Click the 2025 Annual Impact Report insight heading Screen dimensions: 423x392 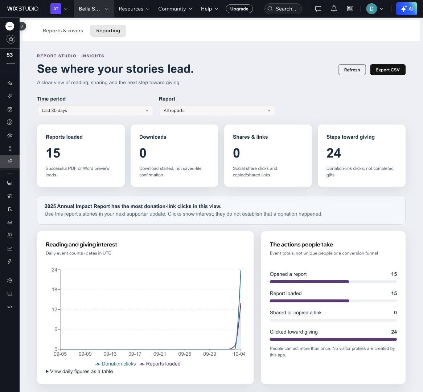click(x=133, y=206)
